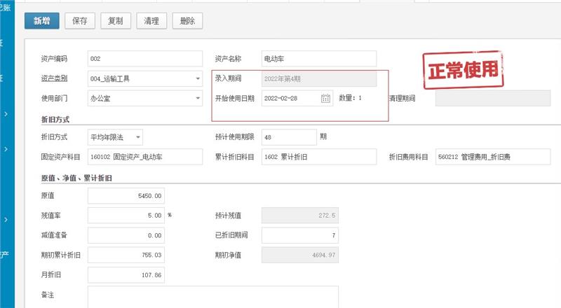Click the 保存 button
Screen dimensions: 561x308
80,21
